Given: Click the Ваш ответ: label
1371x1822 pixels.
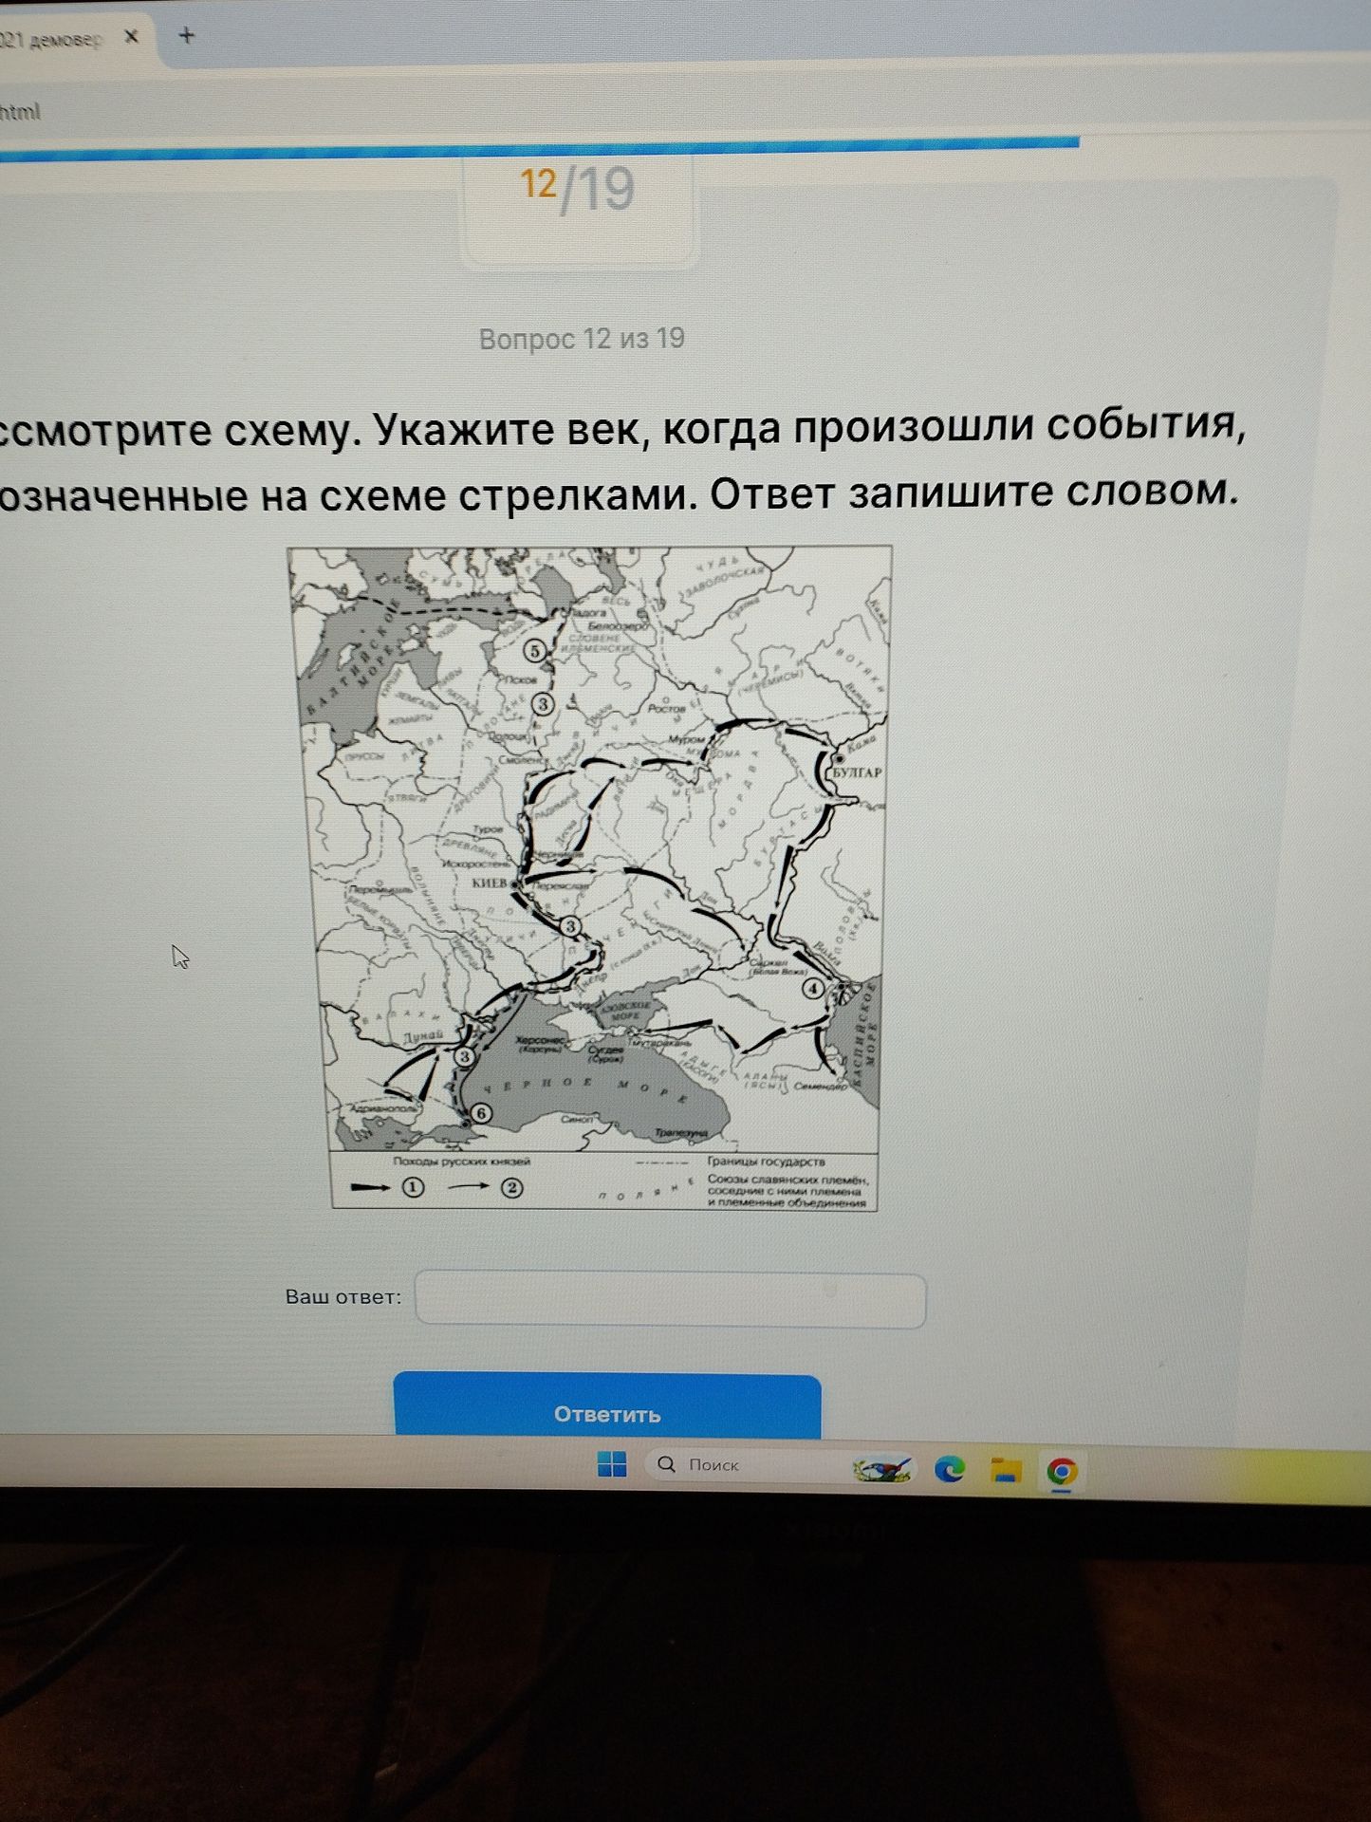Looking at the screenshot, I should click(343, 1297).
